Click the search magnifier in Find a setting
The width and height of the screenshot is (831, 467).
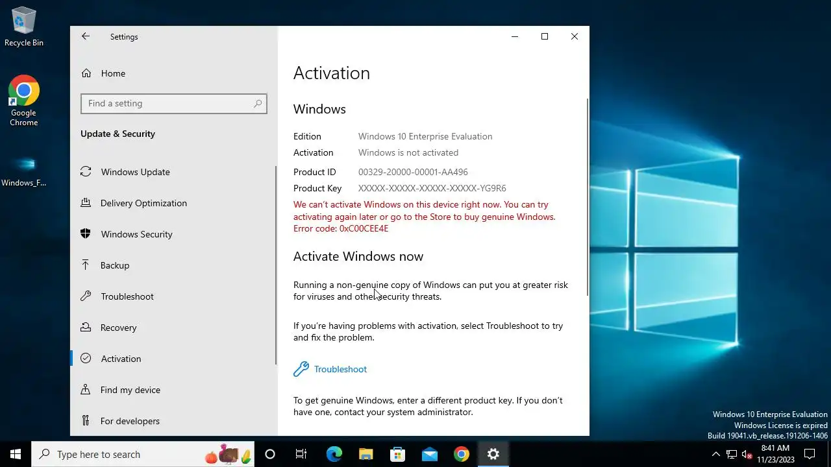[x=258, y=103]
